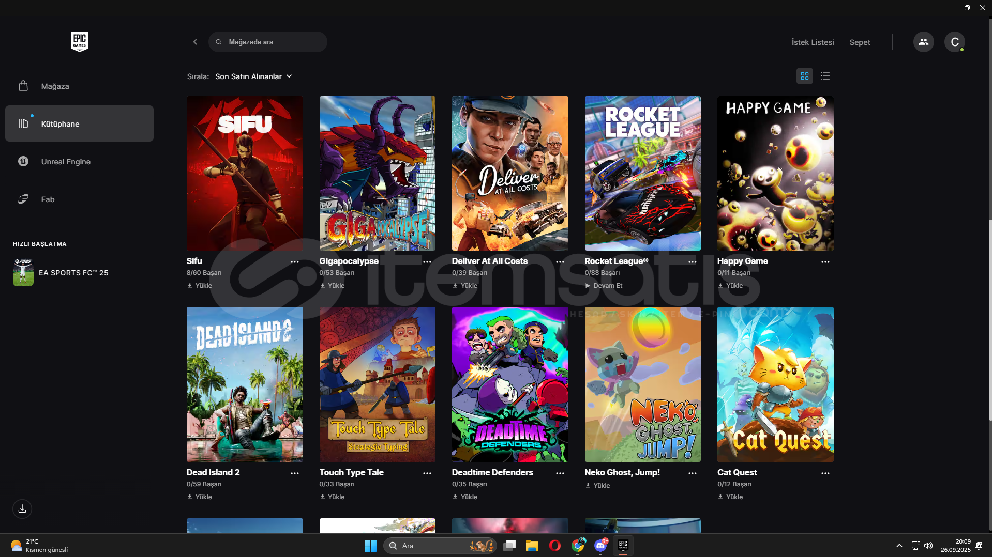This screenshot has height=557, width=992.
Task: Open options menu for Cat Quest
Action: (x=825, y=473)
